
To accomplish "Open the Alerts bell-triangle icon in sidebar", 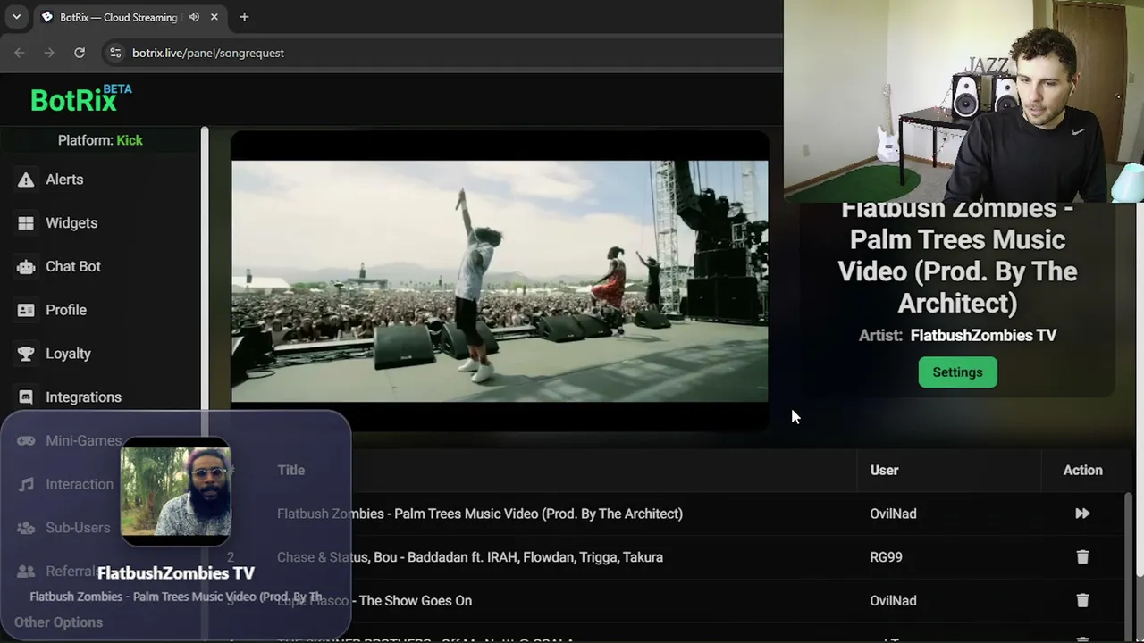I will tap(26, 180).
